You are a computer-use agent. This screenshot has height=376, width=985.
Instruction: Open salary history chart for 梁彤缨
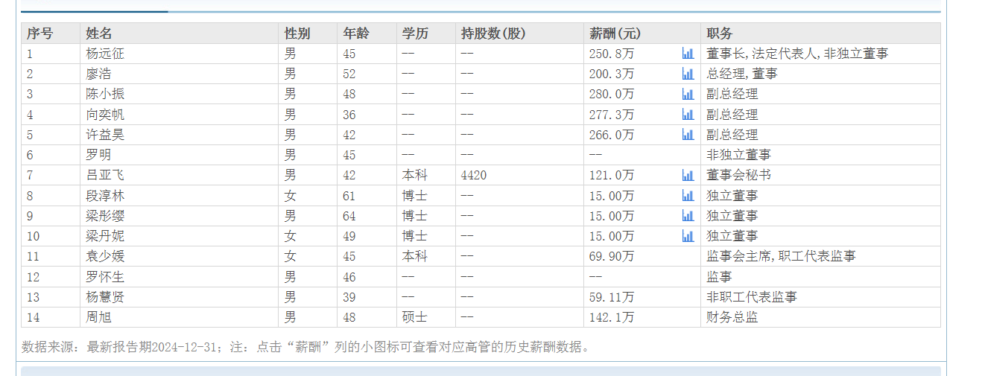(x=688, y=216)
